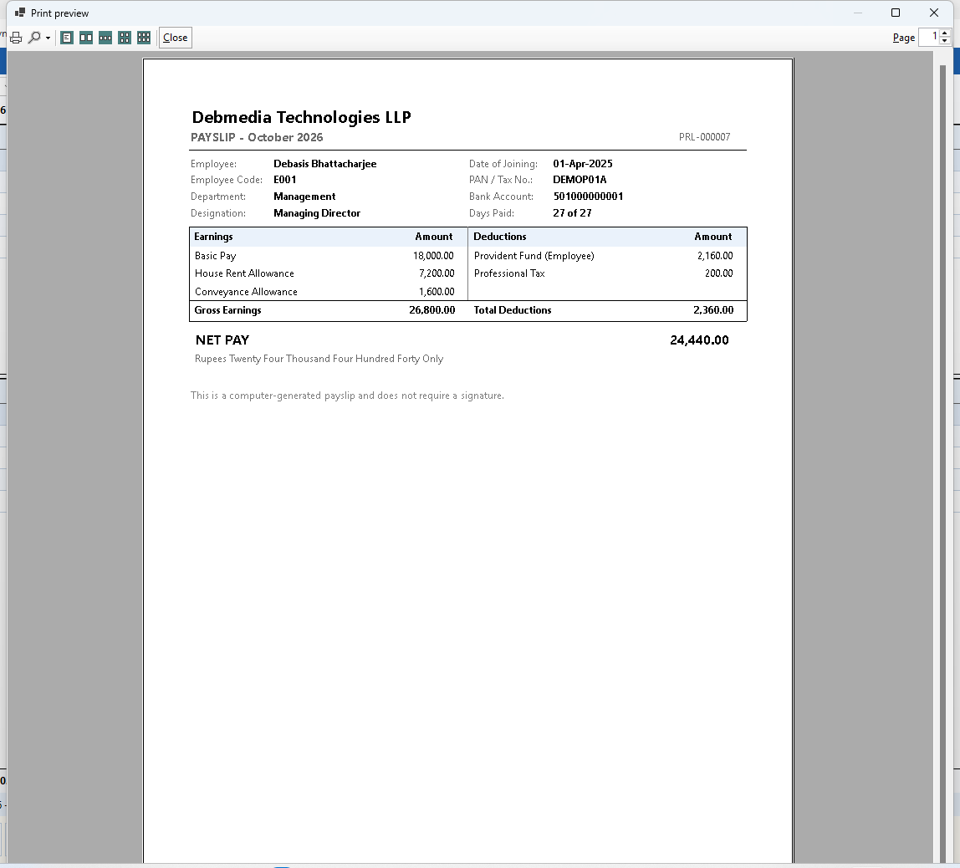960x868 pixels.
Task: Click the Print preview window icon
Action: point(20,13)
